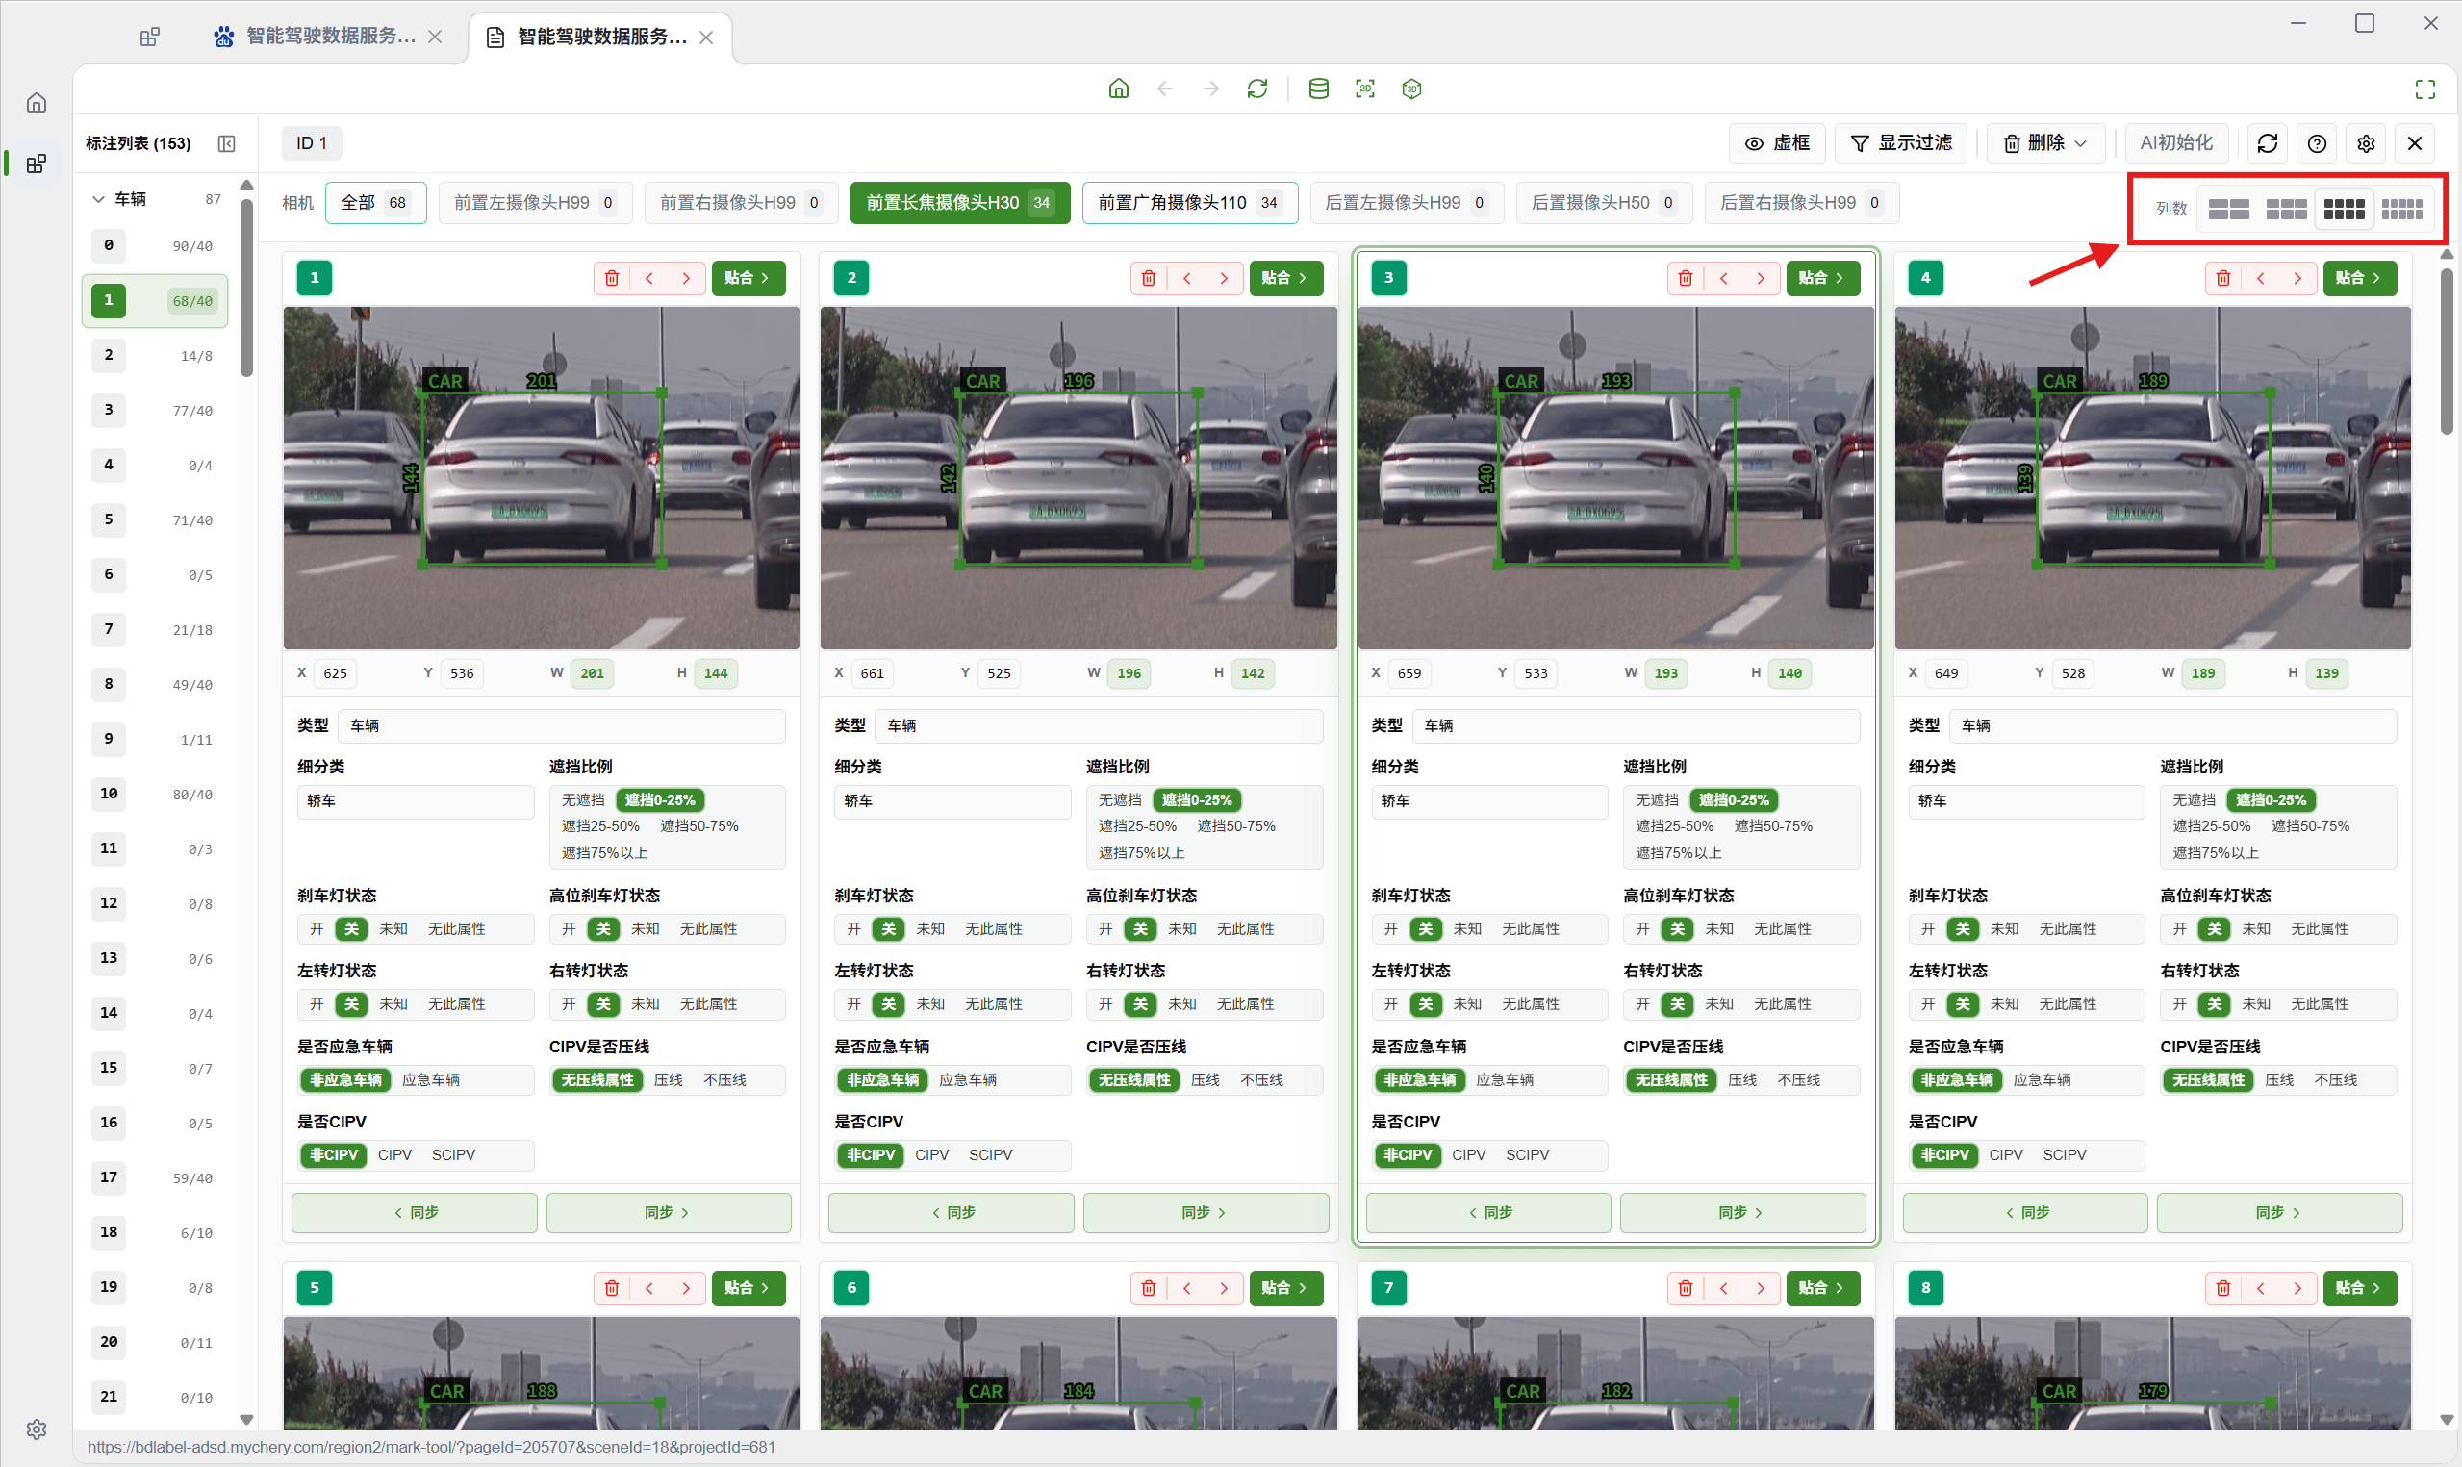Switch to the 前置左摄像头H99 camera tab
Viewport: 2462px width, 1467px height.
536,203
